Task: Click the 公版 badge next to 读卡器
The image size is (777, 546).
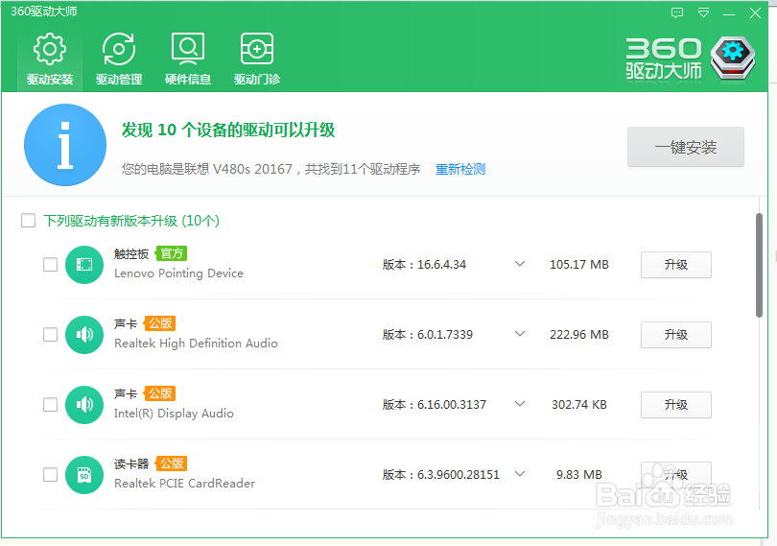Action: pyautogui.click(x=171, y=463)
